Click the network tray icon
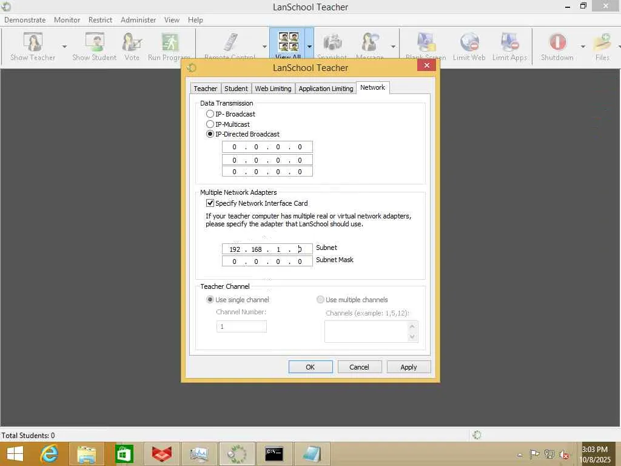 pos(549,454)
